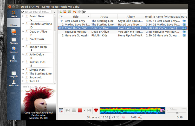Image resolution: width=195 pixels, height=126 pixels.
Task: Skip to the next track
Action: pyautogui.click(x=89, y=110)
